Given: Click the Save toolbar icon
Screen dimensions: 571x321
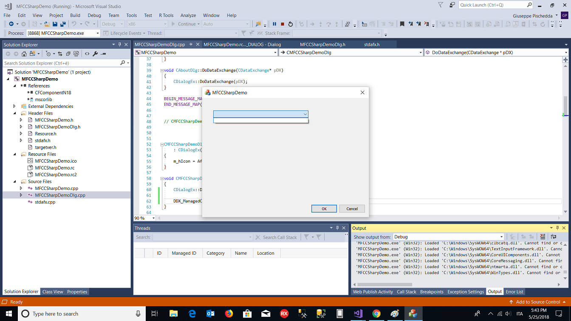Looking at the screenshot, I should tap(55, 24).
